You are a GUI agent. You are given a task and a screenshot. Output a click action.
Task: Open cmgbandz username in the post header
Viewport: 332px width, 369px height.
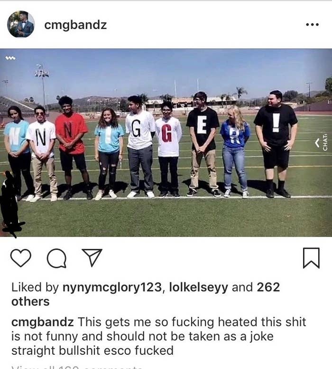75,25
